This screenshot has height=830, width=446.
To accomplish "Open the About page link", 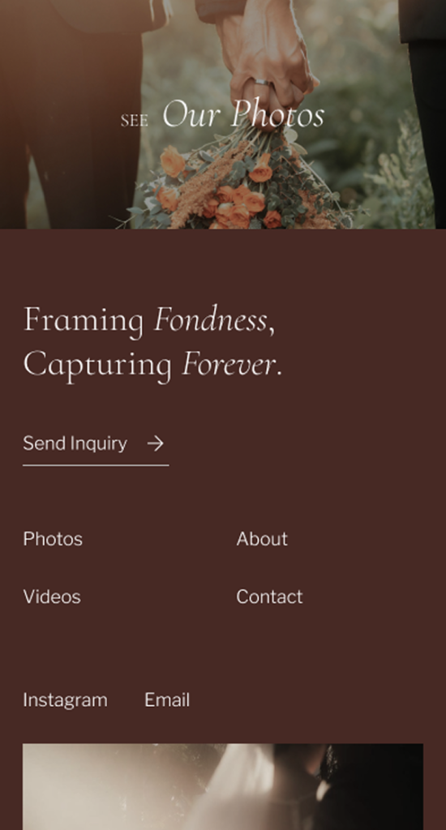I will [x=262, y=539].
